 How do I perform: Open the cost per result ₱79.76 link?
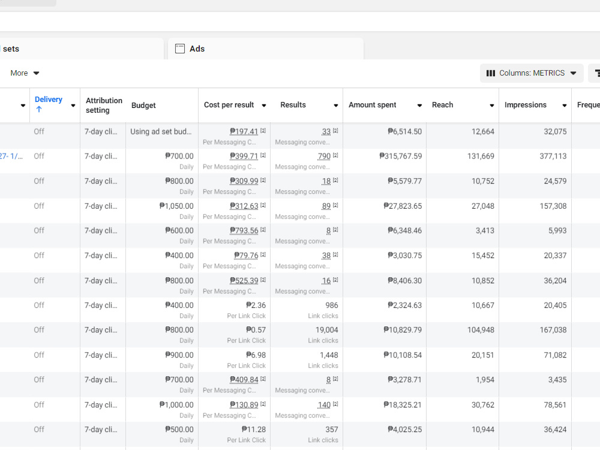(x=246, y=256)
